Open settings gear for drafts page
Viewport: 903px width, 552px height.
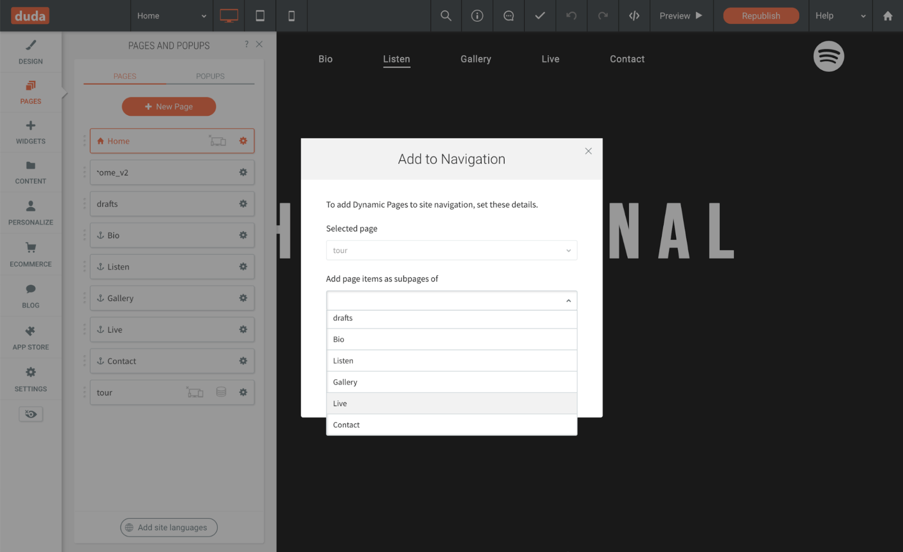coord(243,204)
